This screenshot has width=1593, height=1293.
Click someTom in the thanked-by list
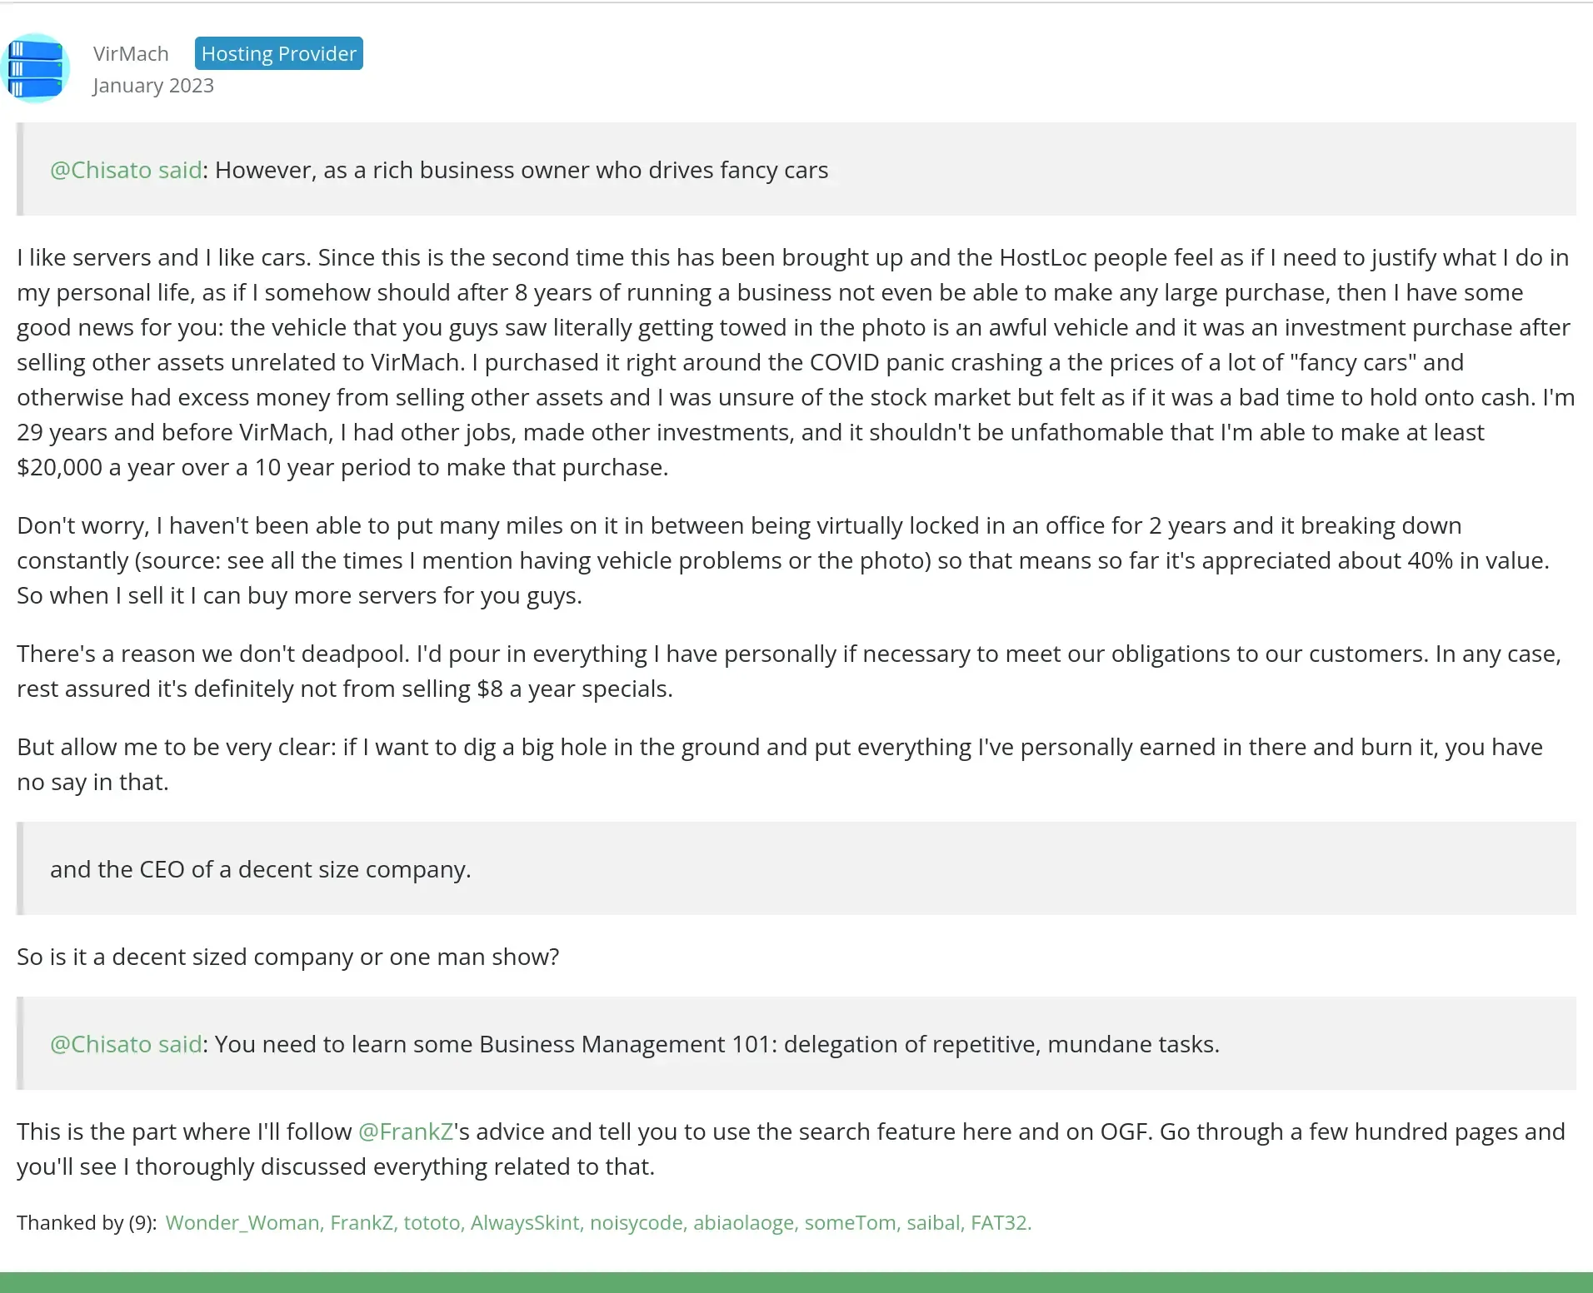tap(850, 1222)
